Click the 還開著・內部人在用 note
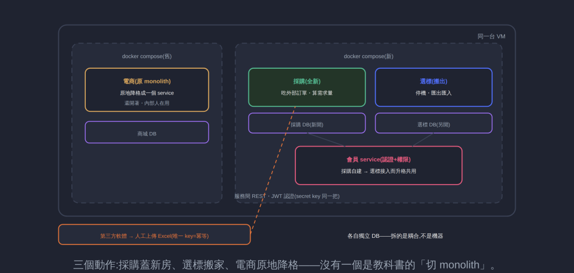This screenshot has width=574, height=273. tap(147, 103)
